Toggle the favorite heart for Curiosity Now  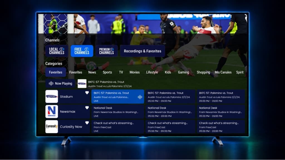87,123
